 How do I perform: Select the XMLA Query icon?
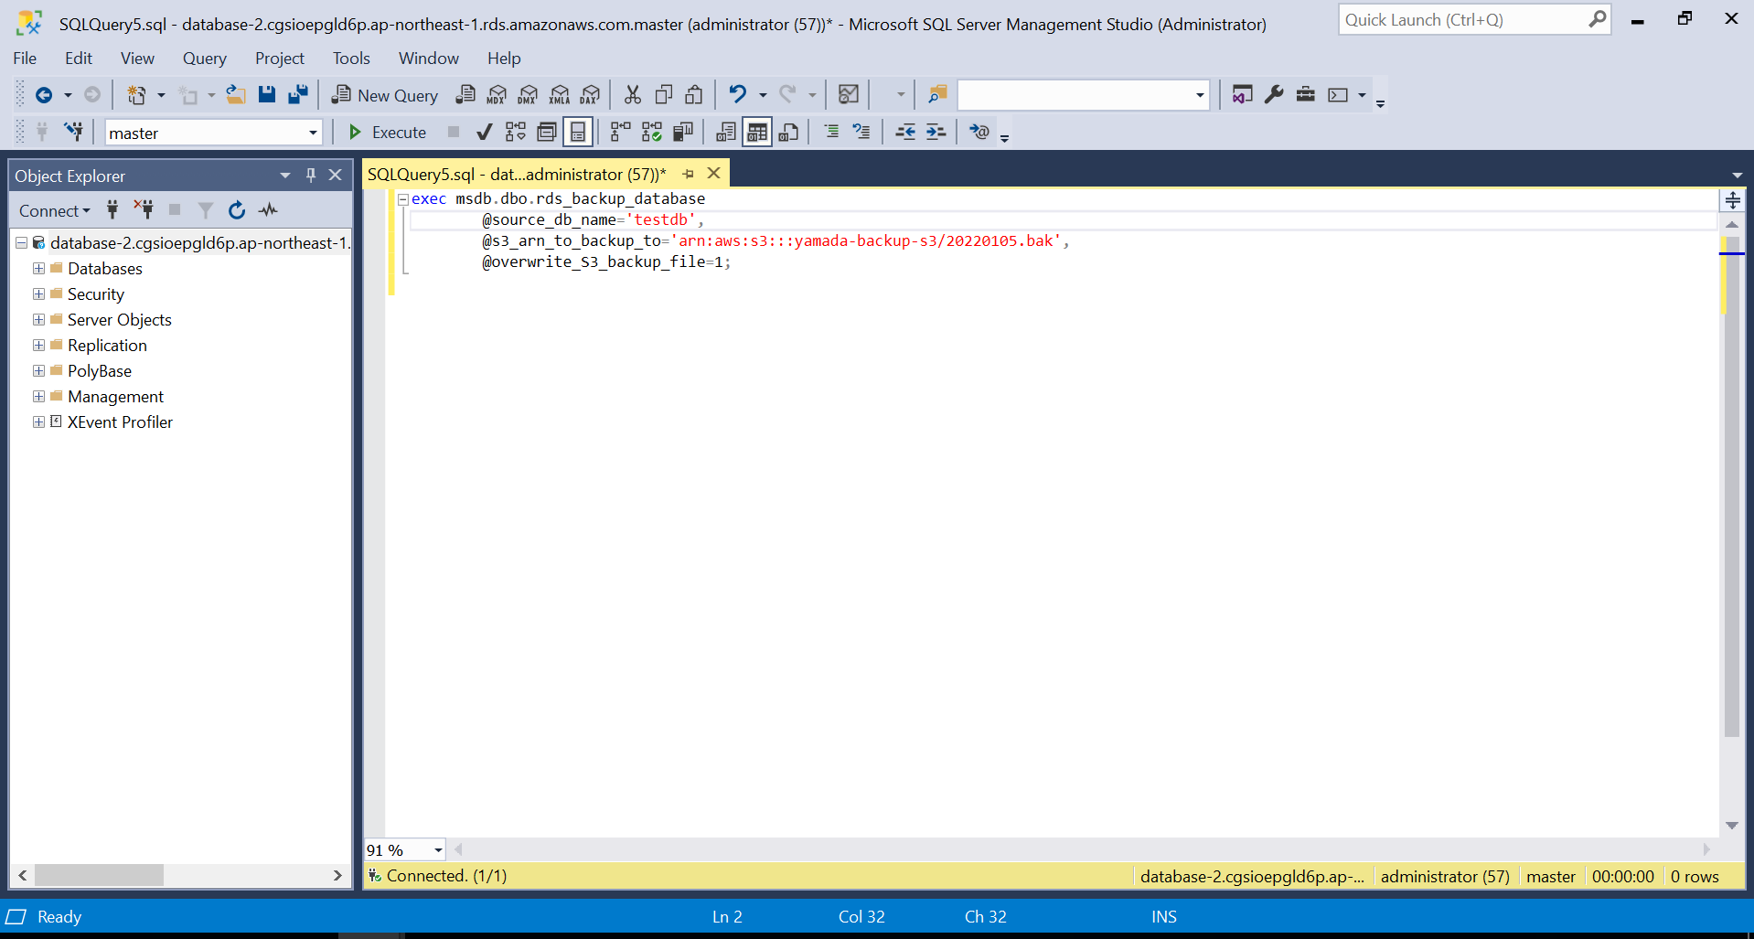559,94
